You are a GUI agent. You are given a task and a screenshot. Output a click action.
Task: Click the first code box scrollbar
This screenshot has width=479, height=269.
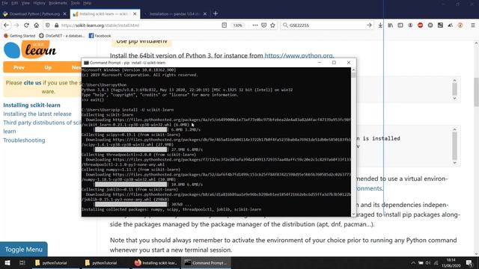click(454, 89)
